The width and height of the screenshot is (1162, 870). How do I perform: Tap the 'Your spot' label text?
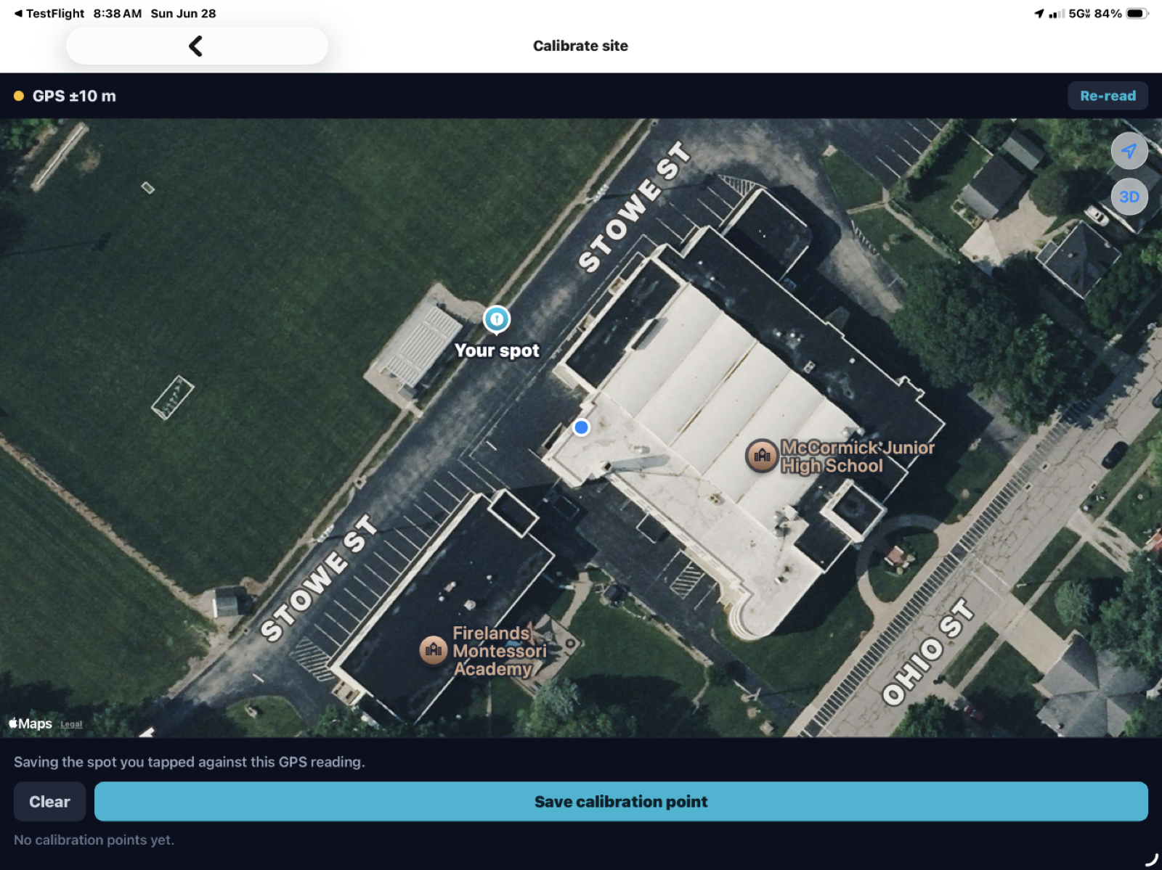pos(497,350)
